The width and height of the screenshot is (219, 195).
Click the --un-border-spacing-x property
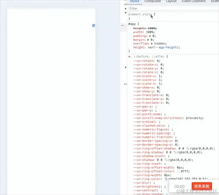point(153,141)
